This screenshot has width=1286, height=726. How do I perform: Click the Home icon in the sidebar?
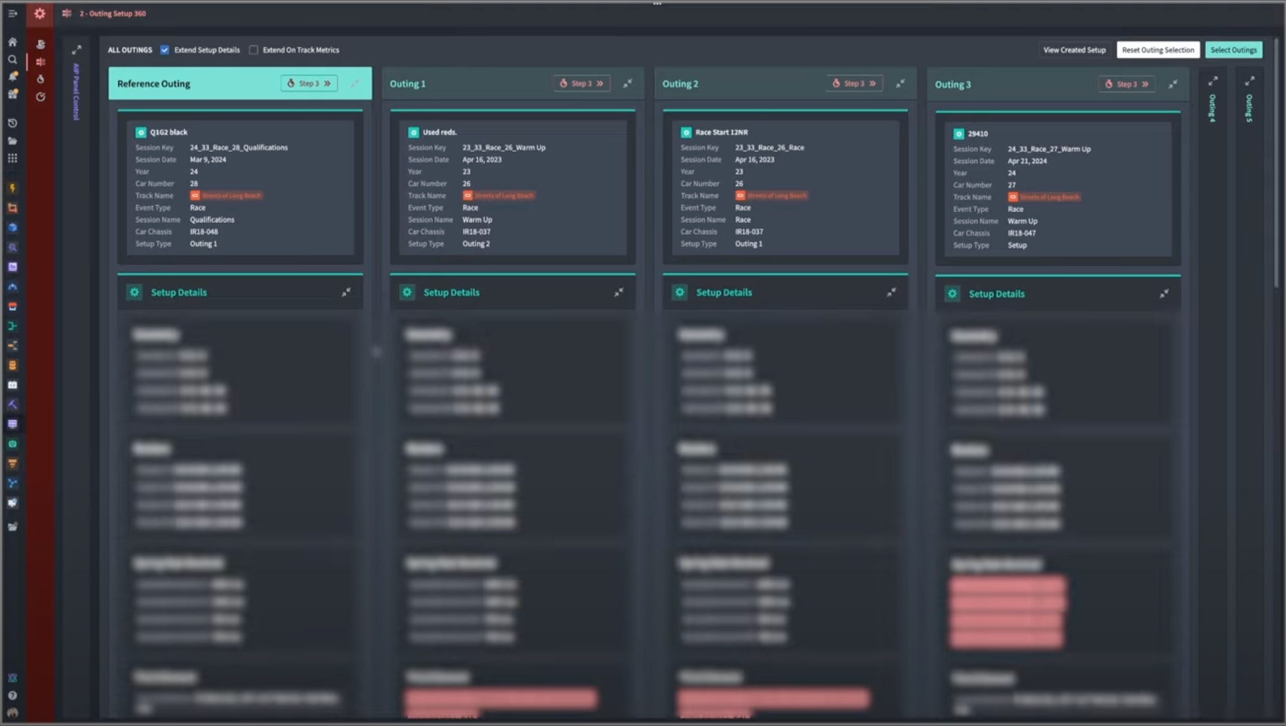12,42
